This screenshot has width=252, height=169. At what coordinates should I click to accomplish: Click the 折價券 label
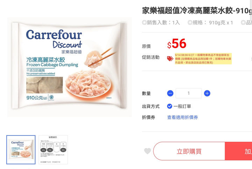click(148, 117)
